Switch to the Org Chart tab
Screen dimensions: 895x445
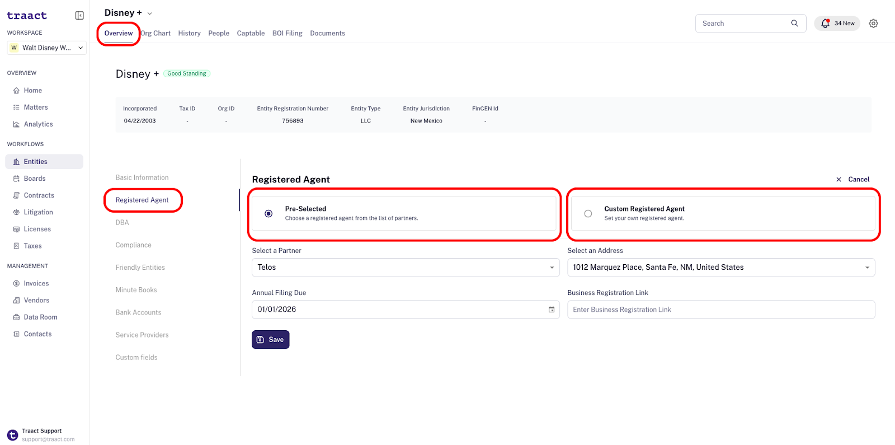[156, 34]
